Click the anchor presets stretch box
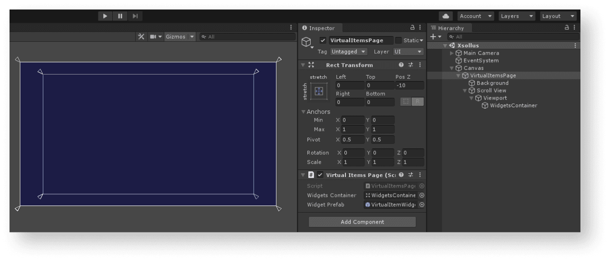609x261 pixels. [319, 91]
